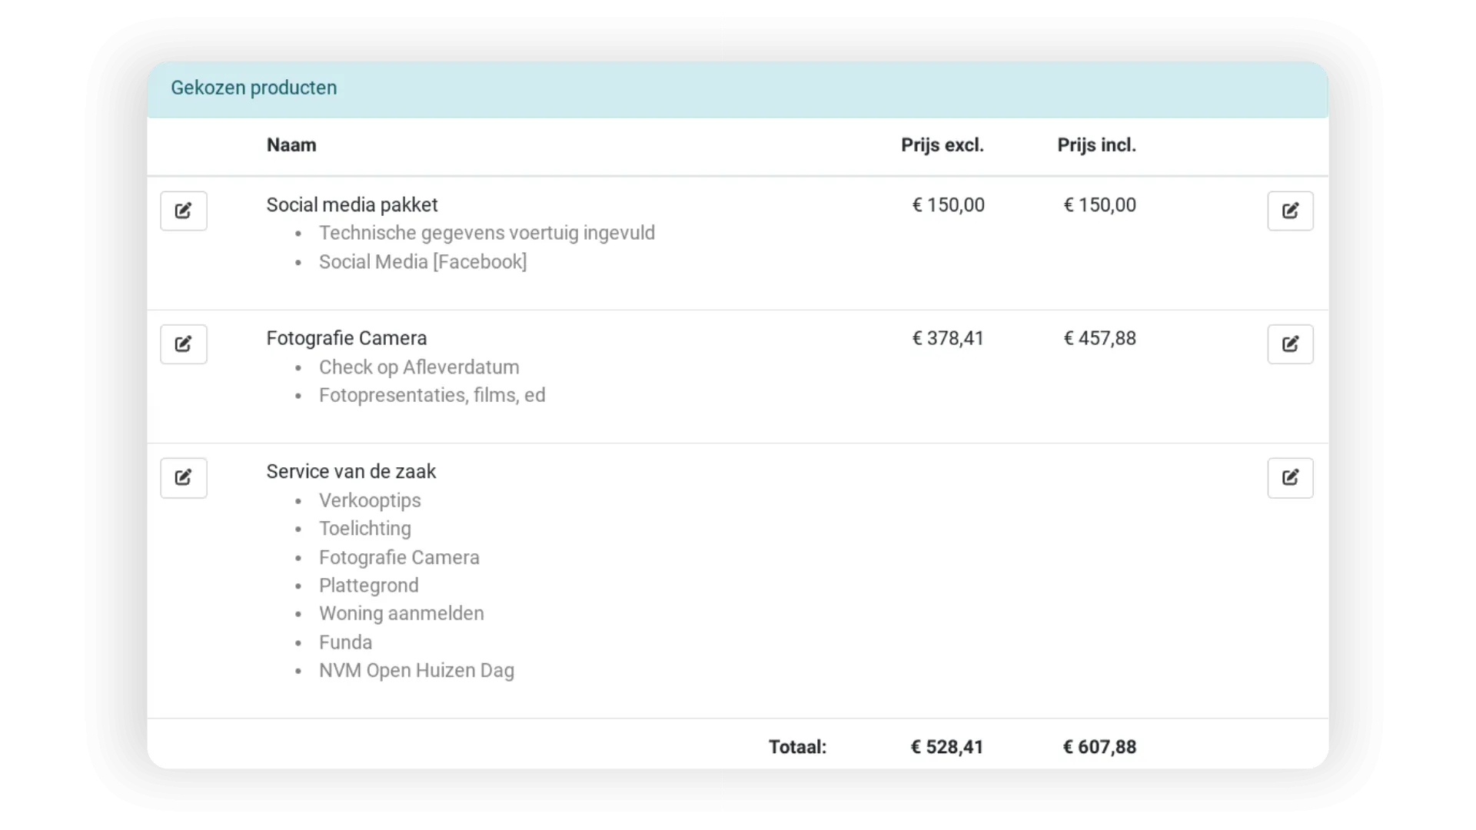Click left edit icon for Fotografie Camera row
1476x830 pixels.
tap(183, 344)
